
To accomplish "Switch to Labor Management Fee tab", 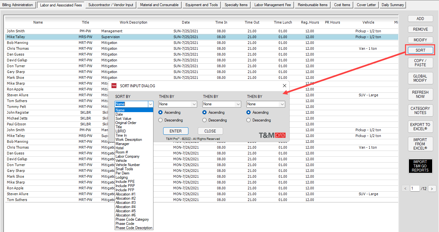I will click(x=273, y=5).
